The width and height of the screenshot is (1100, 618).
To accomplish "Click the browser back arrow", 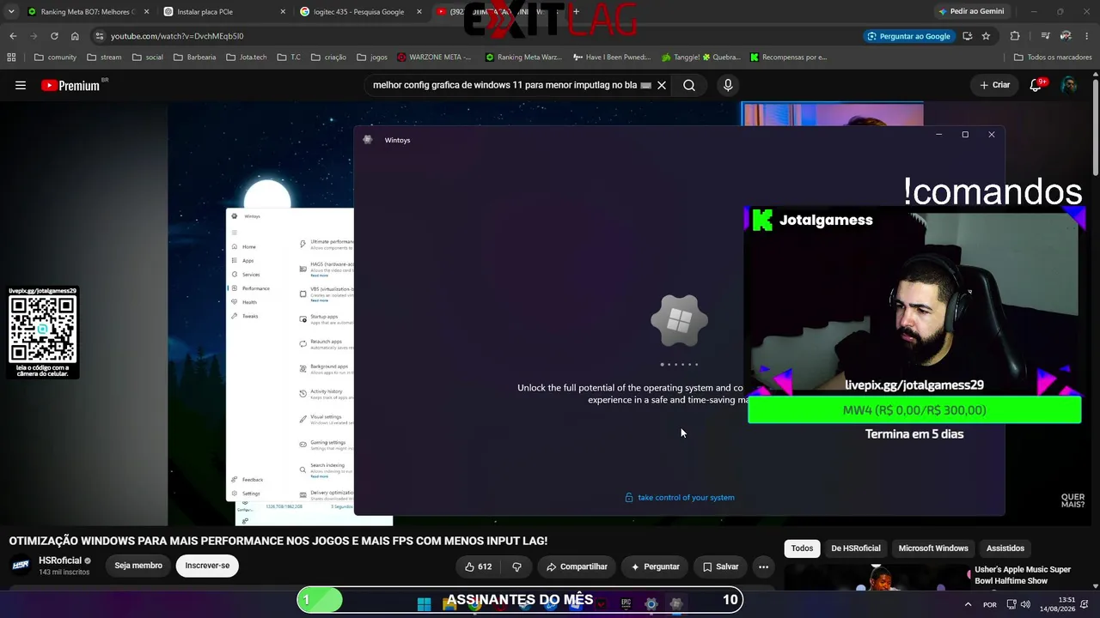I will (x=13, y=36).
